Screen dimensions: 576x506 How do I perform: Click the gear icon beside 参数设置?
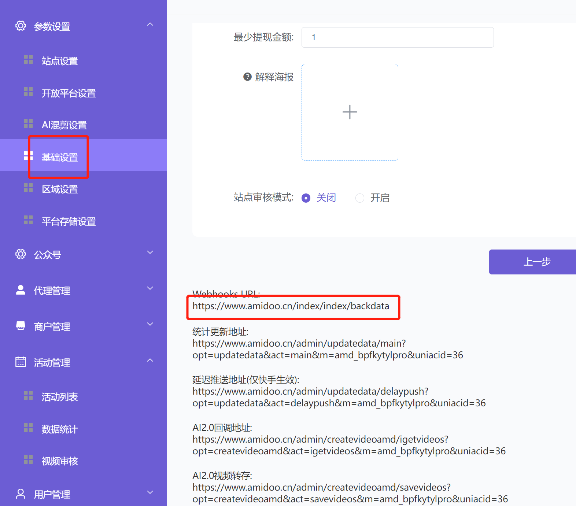(x=21, y=26)
